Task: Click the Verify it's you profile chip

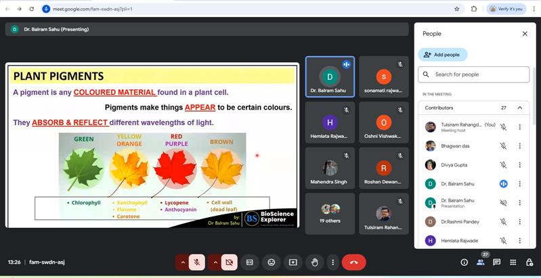Action: point(506,9)
